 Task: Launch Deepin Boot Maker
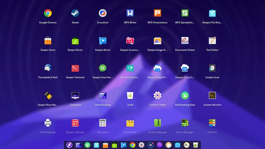point(48,96)
